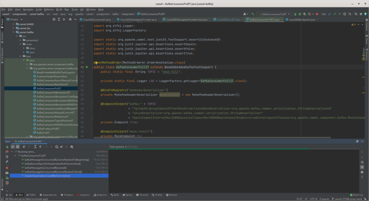Rerun tests in Run panel
Screen dimensions: 369x201
(7, 147)
